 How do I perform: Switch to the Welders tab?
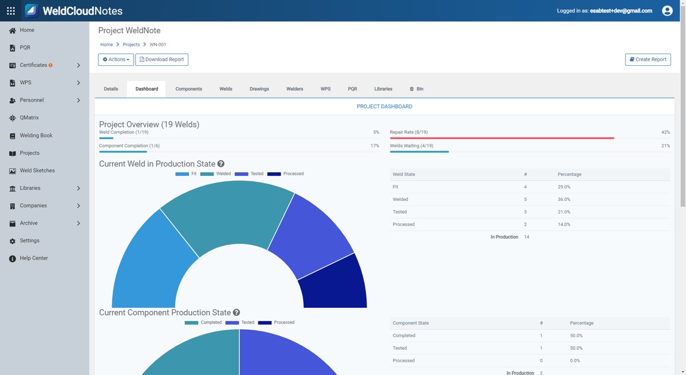point(294,89)
